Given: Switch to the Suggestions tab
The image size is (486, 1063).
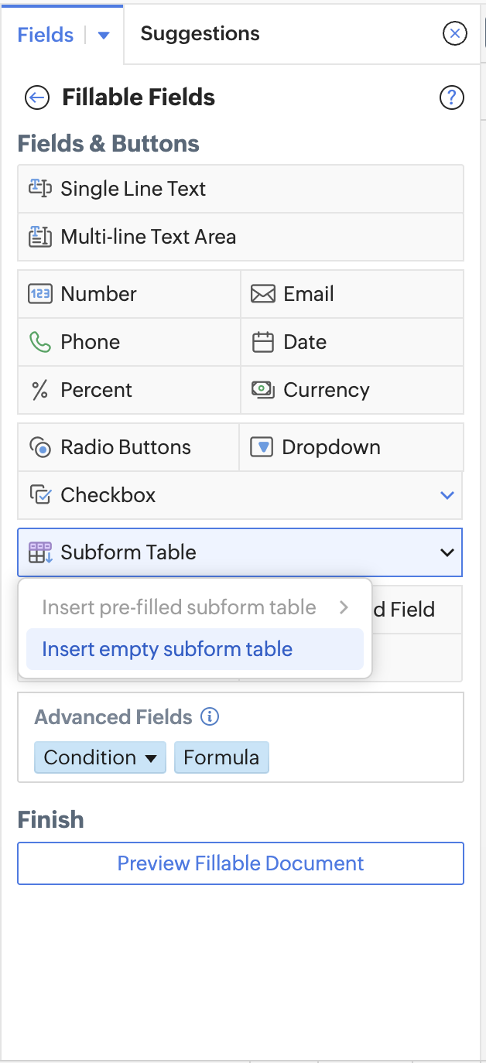Looking at the screenshot, I should pos(200,34).
